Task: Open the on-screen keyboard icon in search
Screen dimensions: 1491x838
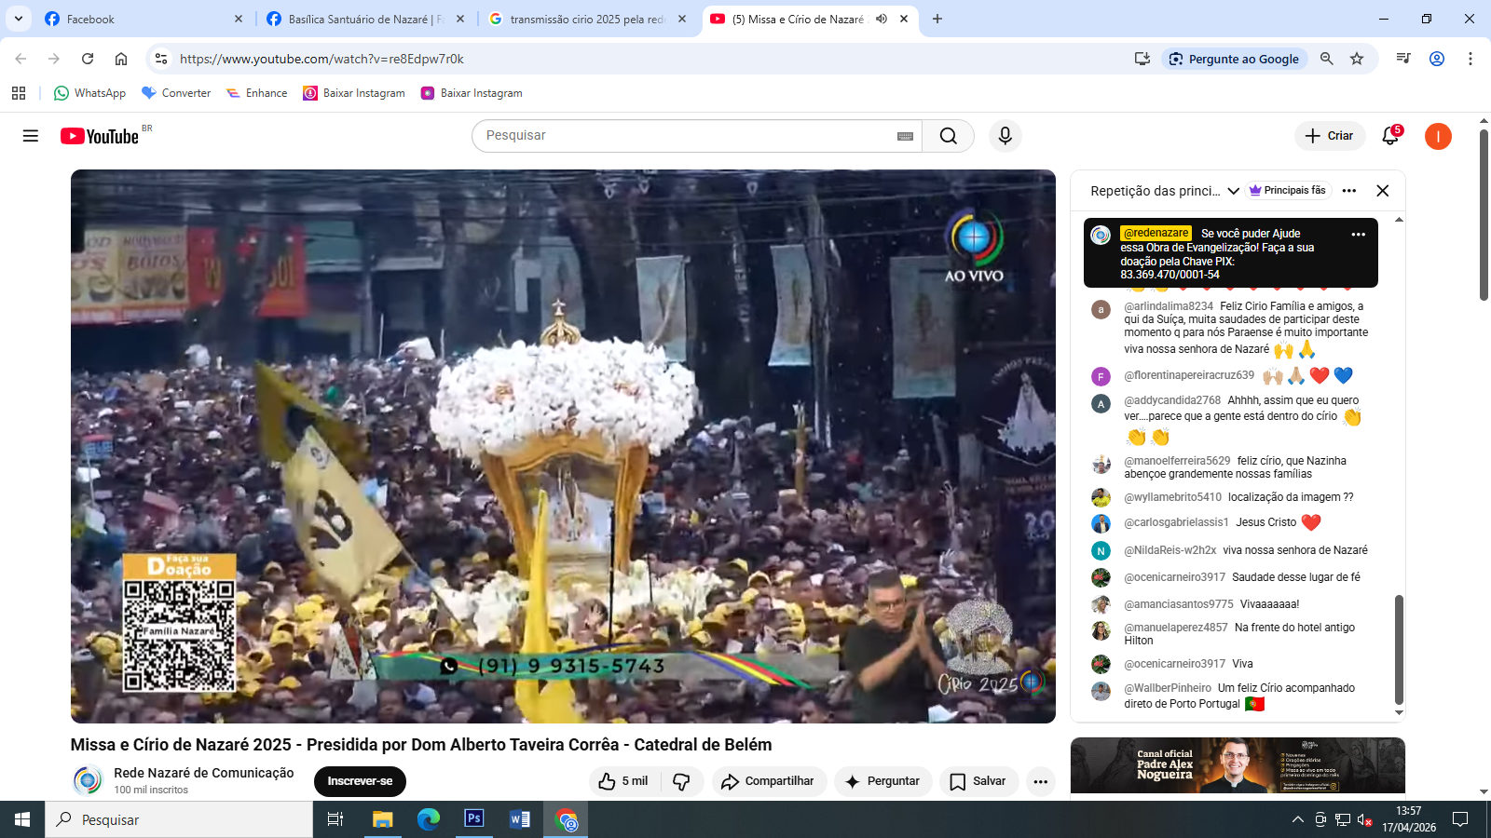Action: [905, 136]
